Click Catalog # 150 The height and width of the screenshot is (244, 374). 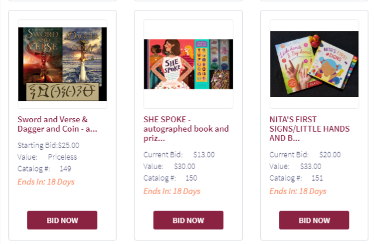[191, 178]
